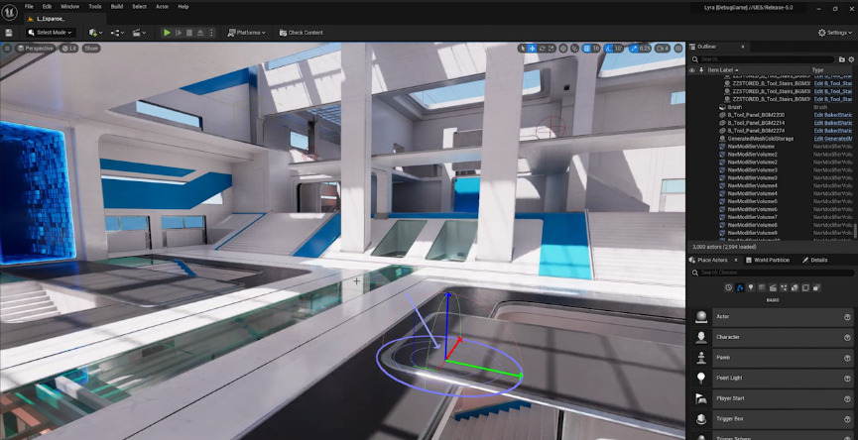
Task: Save the current level with the disk icon
Action: click(9, 33)
